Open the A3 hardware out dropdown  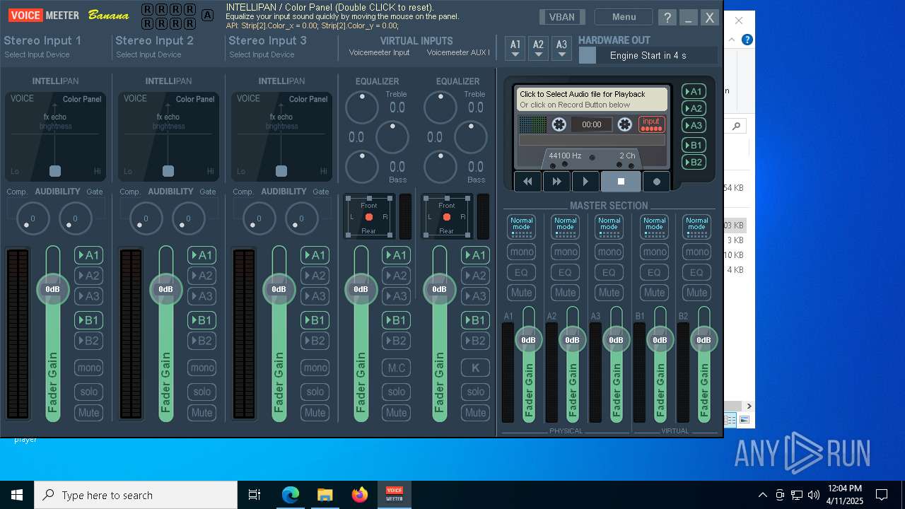click(x=561, y=47)
